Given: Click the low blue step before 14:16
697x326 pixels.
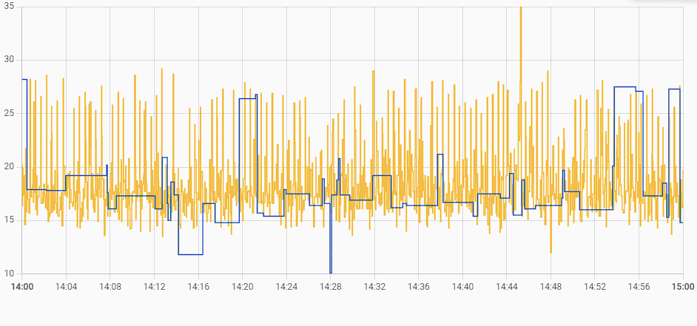Looking at the screenshot, I should coord(190,254).
